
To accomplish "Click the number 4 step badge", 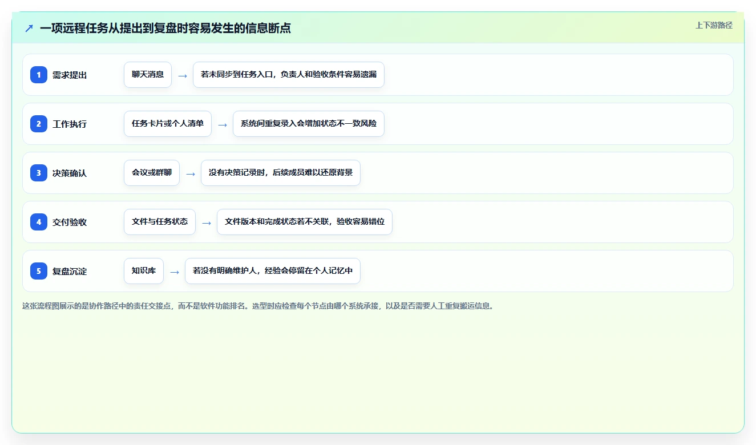I will [x=39, y=222].
